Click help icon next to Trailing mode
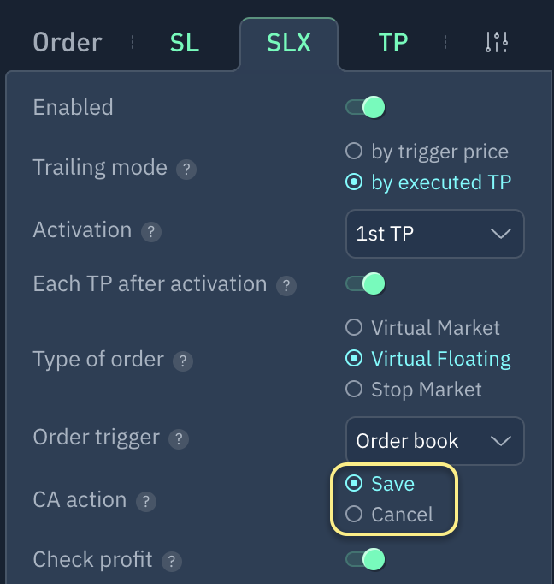554x584 pixels. click(186, 169)
